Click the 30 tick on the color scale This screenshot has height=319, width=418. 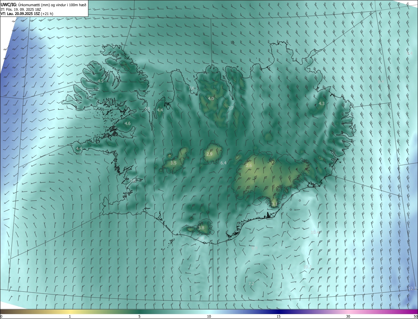[x=348, y=316]
